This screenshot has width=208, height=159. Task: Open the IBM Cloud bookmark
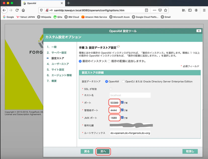coord(72,17)
